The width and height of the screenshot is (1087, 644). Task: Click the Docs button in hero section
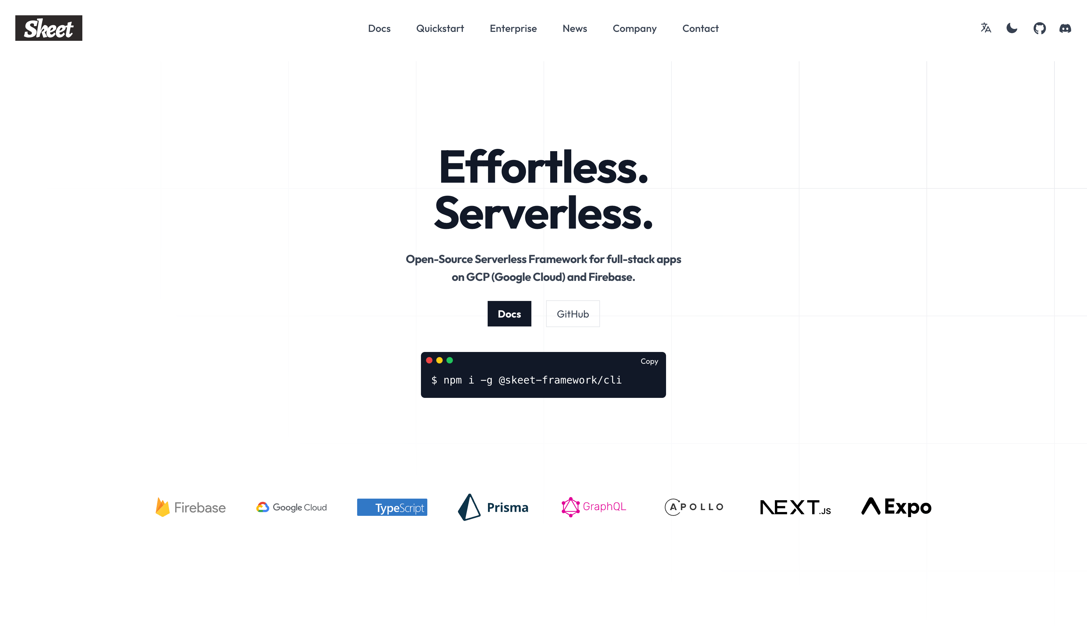[x=510, y=314]
